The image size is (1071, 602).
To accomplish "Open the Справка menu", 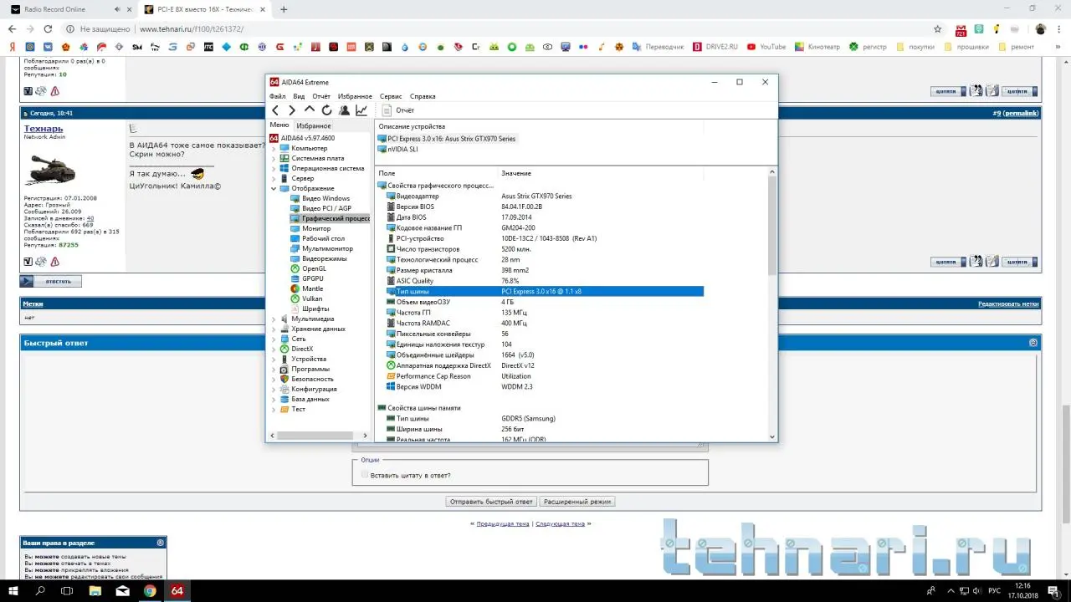I will 423,96.
